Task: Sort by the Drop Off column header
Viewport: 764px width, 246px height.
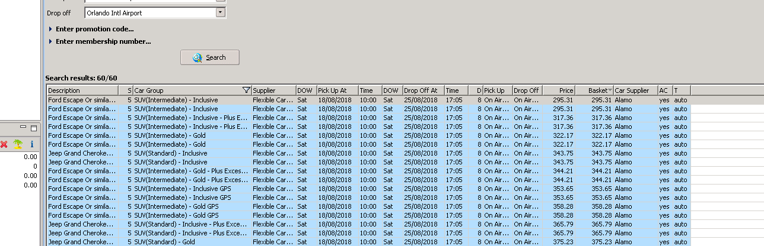Action: coord(527,90)
